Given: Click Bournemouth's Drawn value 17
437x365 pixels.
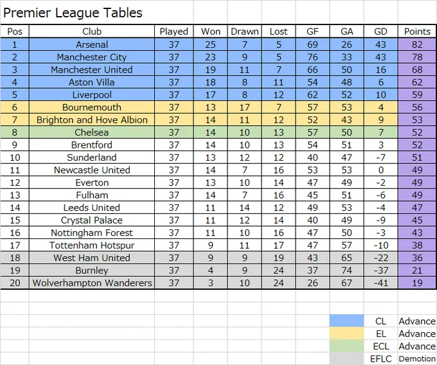Looking at the screenshot, I should point(244,107).
